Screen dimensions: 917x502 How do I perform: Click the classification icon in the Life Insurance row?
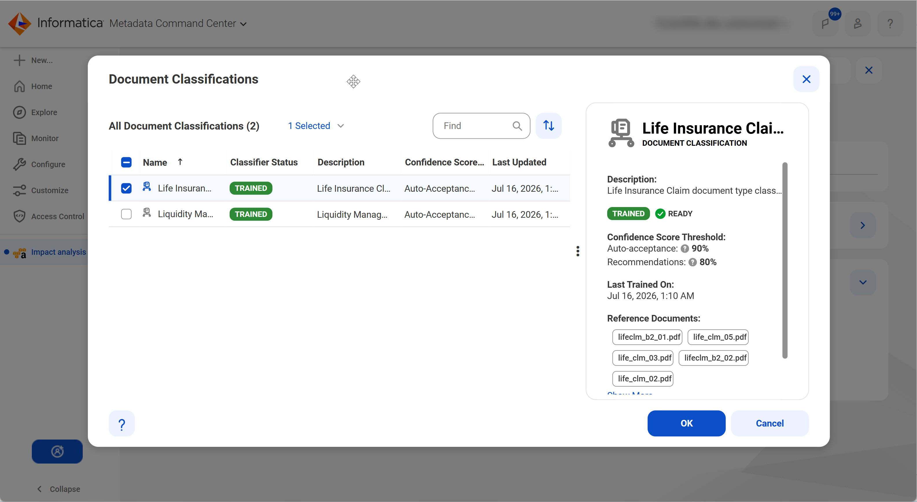tap(146, 187)
